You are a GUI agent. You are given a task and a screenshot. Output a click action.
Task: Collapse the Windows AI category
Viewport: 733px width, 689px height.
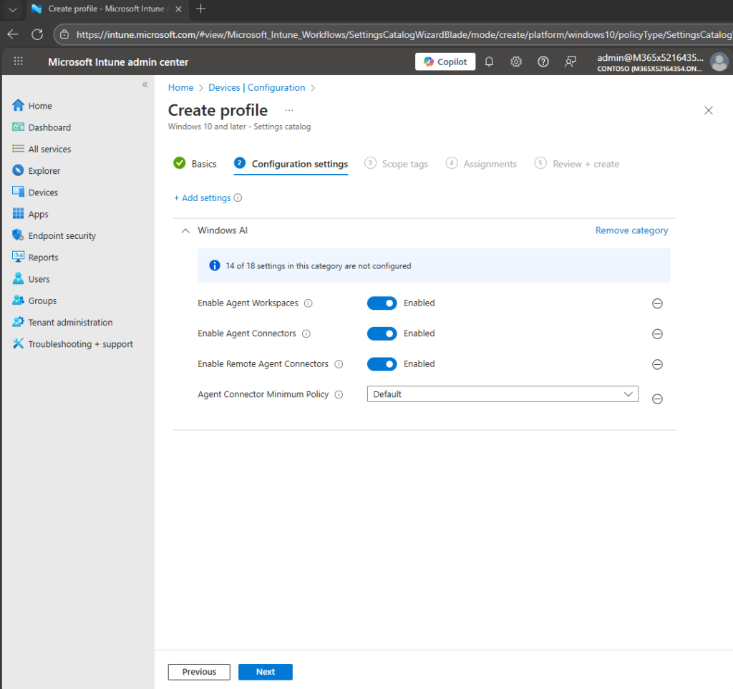pos(185,230)
